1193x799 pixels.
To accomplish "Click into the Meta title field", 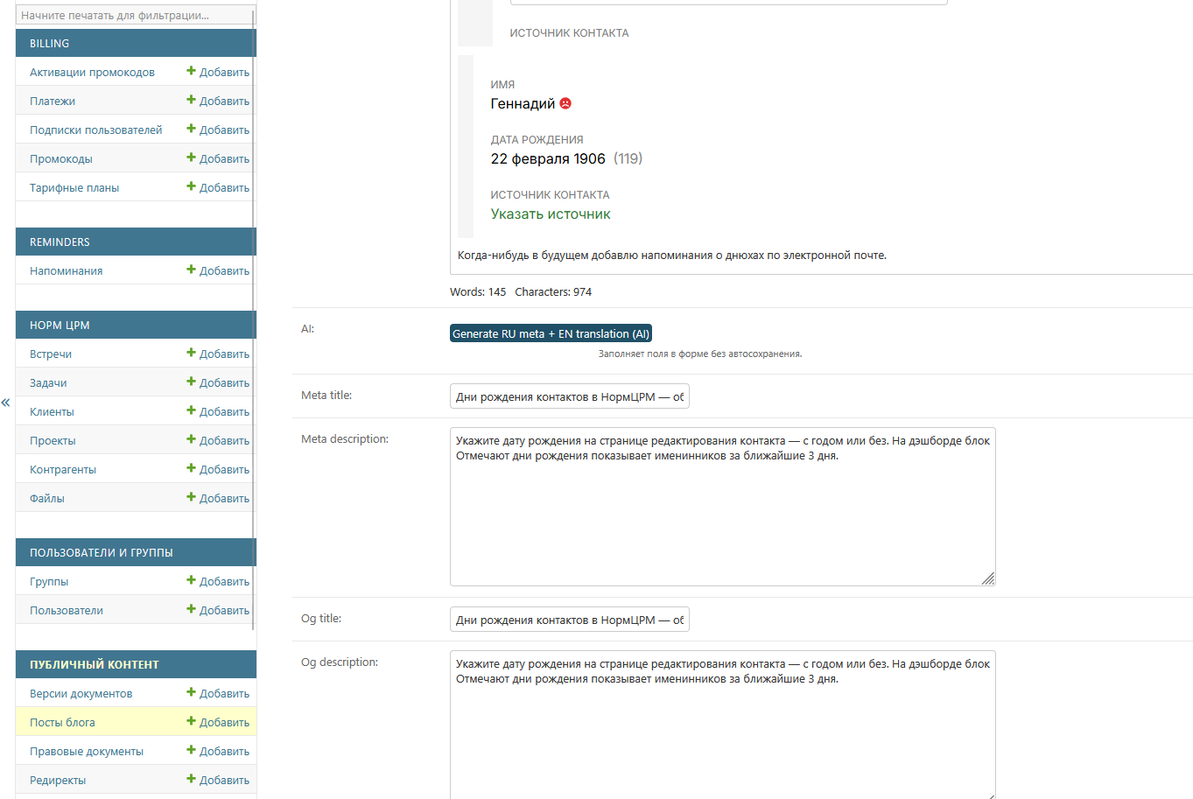I will click(569, 396).
